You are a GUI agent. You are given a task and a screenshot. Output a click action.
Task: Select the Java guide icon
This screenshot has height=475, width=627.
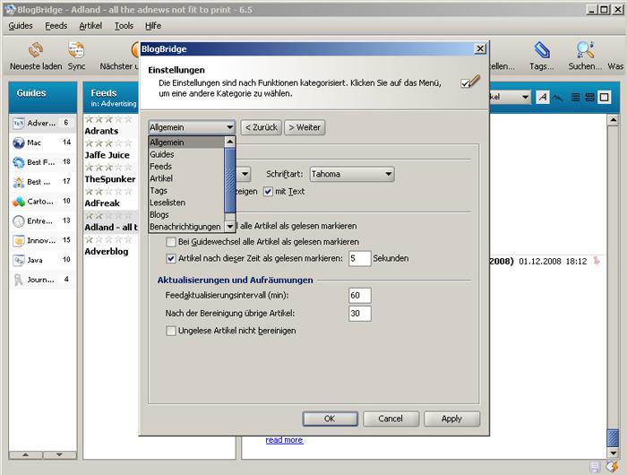pyautogui.click(x=19, y=260)
